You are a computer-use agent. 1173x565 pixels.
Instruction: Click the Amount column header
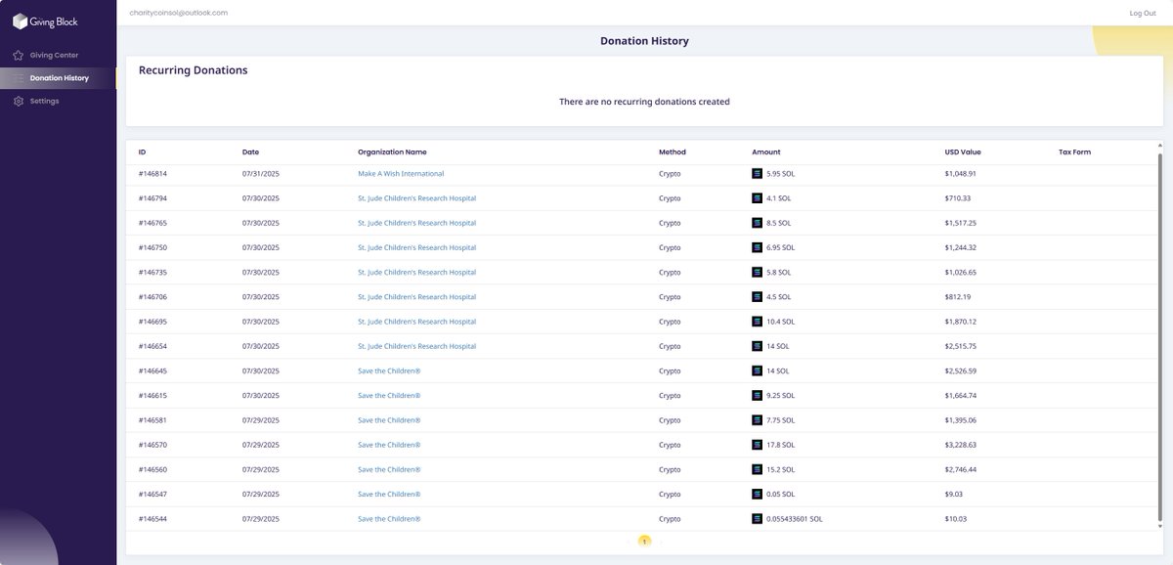766,152
